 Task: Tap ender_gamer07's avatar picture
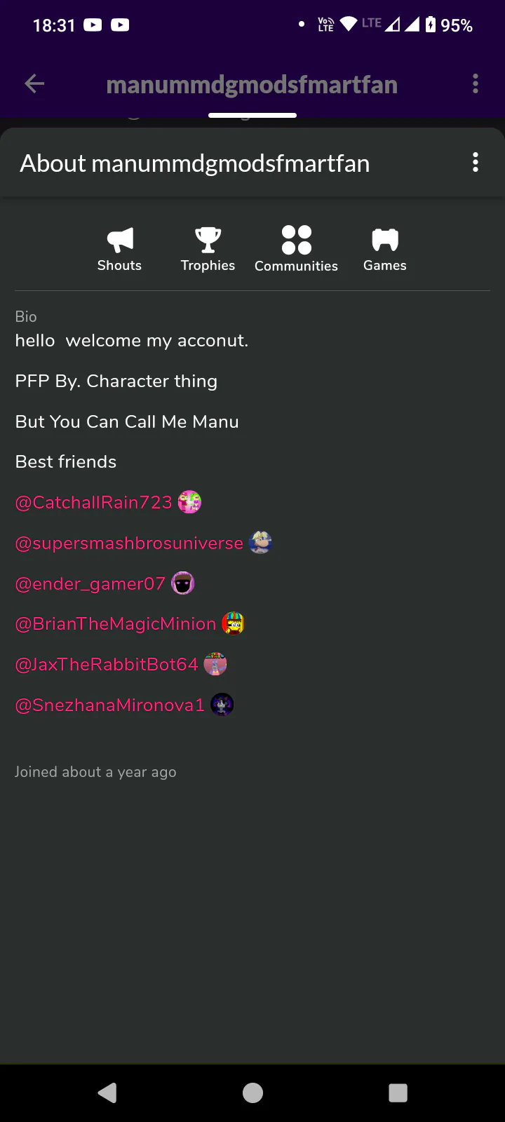click(x=183, y=583)
